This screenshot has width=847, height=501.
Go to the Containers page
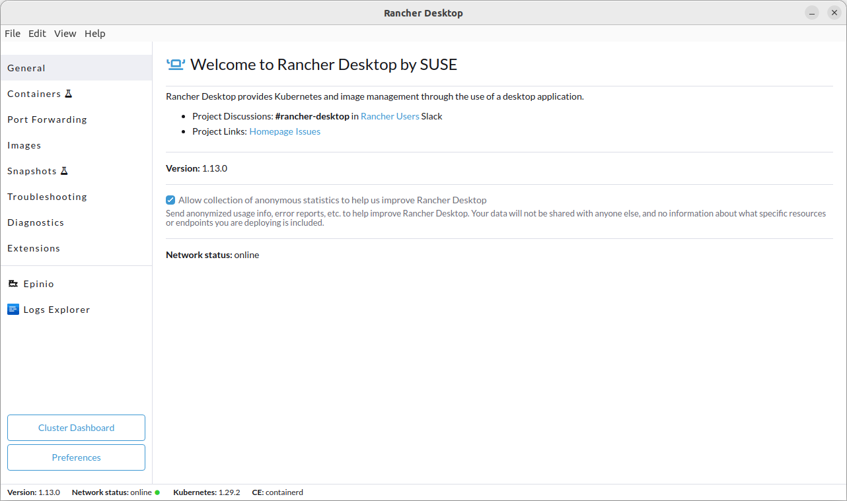click(76, 94)
